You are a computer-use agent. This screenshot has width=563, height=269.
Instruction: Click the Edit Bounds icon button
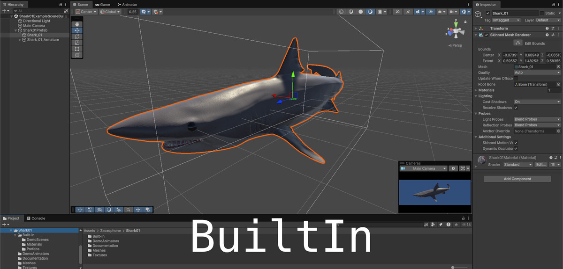(517, 43)
